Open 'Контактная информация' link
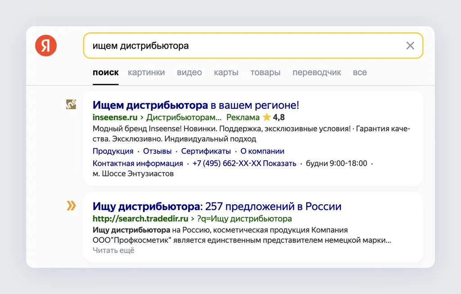This screenshot has width=461, height=294. pyautogui.click(x=138, y=163)
